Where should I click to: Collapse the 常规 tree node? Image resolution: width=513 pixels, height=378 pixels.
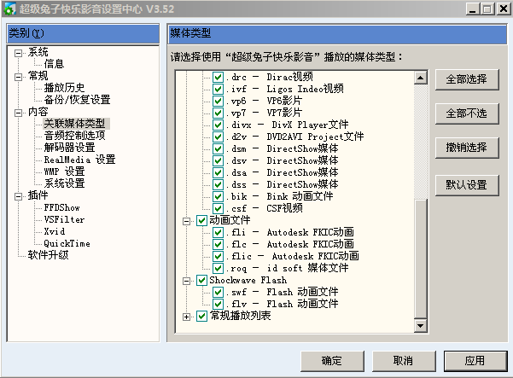point(18,77)
